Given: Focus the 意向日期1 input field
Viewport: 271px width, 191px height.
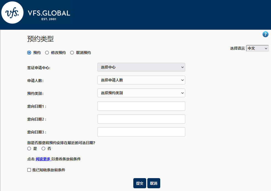Looking at the screenshot, I should click(x=141, y=106).
